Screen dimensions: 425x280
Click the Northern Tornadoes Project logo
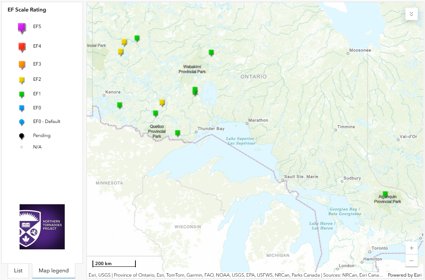pyautogui.click(x=42, y=227)
